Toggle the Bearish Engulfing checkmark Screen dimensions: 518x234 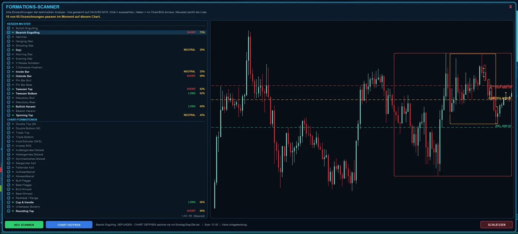tap(9, 33)
